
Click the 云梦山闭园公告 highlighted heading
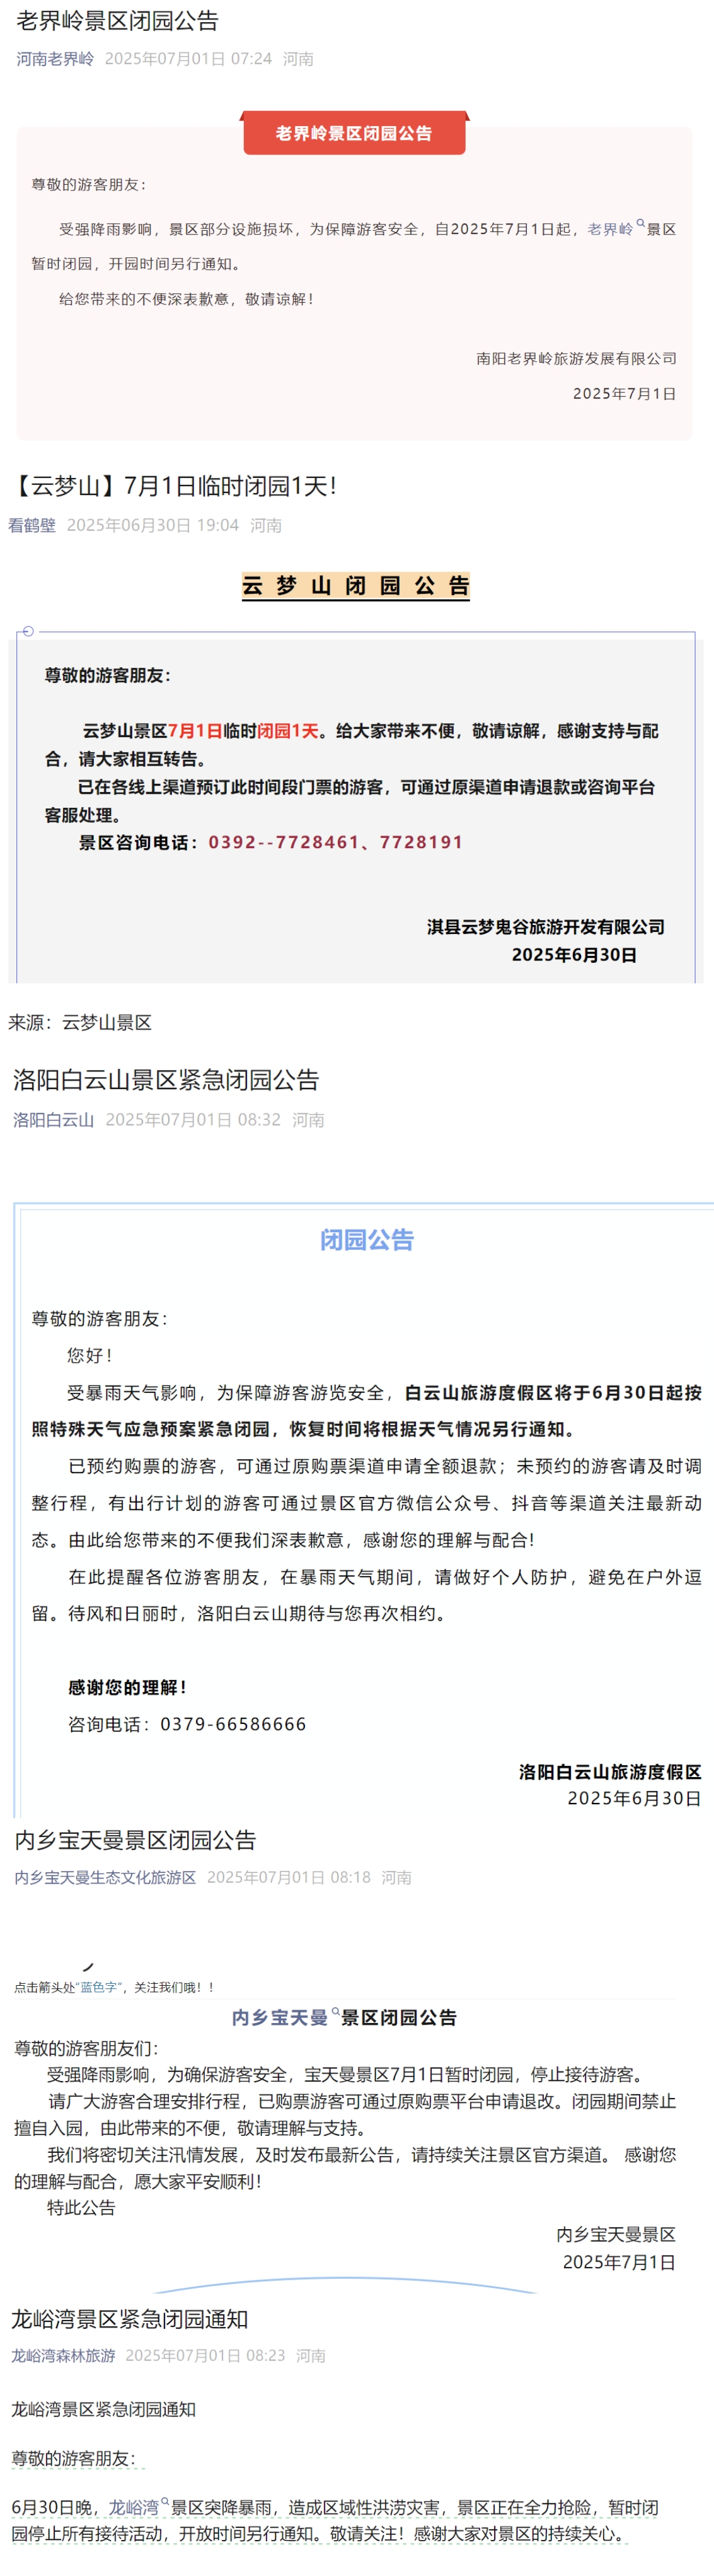tap(356, 586)
